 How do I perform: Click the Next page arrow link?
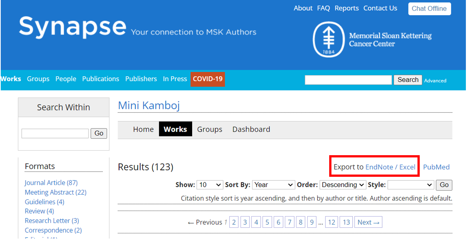(368, 222)
